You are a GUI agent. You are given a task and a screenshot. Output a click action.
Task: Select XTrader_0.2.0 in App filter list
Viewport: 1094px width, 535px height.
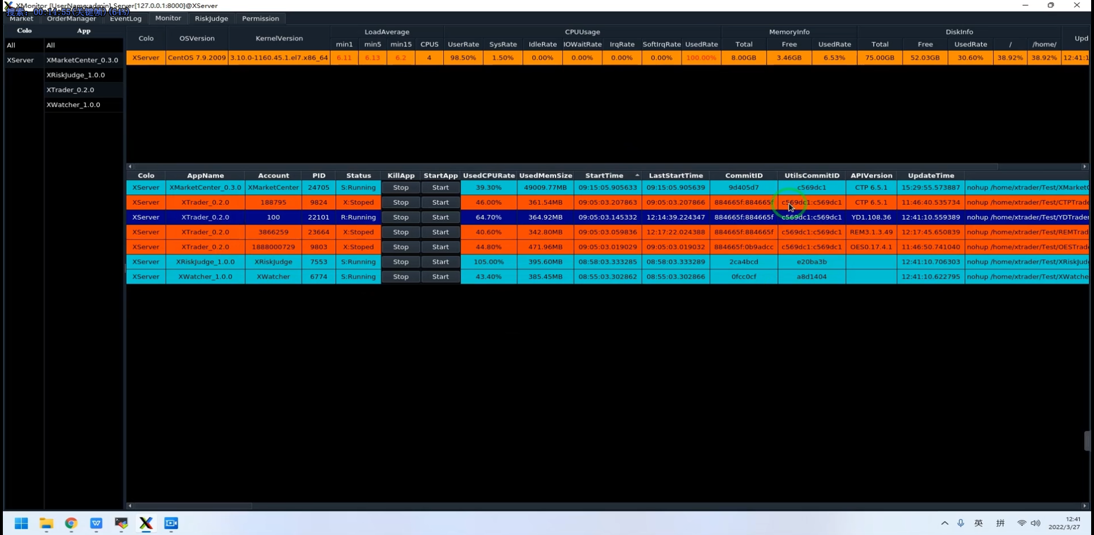(x=84, y=90)
